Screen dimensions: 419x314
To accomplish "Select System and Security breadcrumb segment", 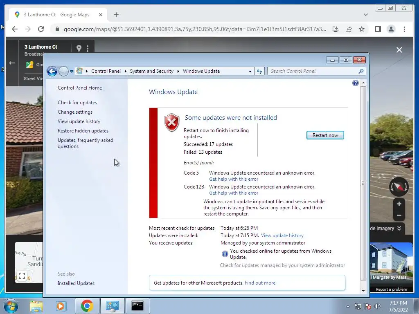I will pos(151,71).
